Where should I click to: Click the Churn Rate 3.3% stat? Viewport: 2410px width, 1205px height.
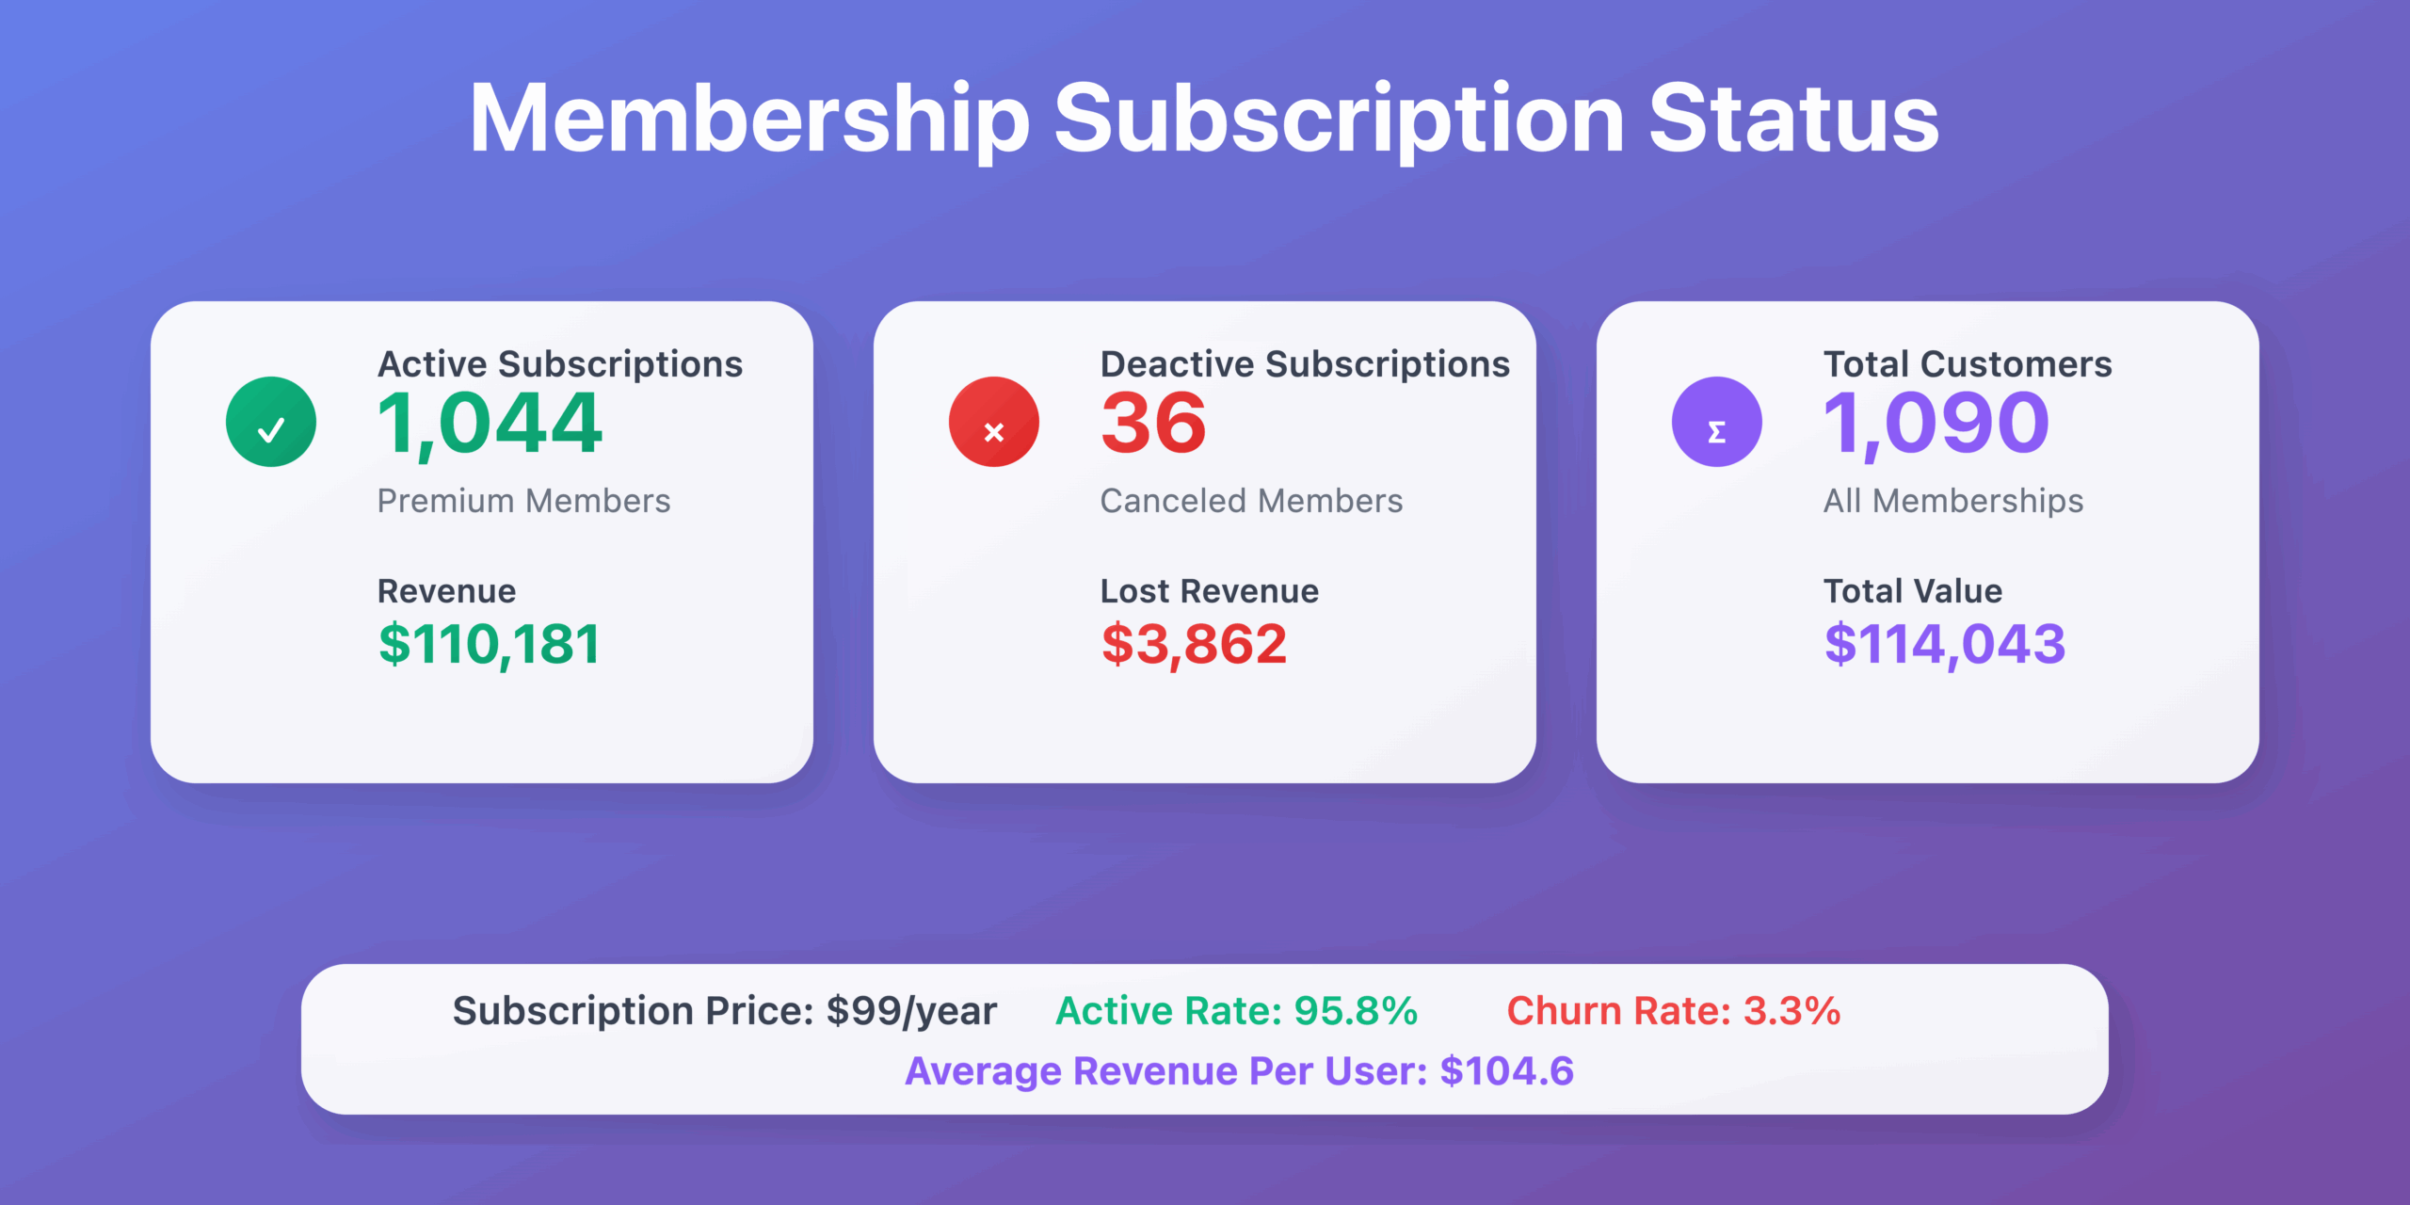pyautogui.click(x=1674, y=1011)
